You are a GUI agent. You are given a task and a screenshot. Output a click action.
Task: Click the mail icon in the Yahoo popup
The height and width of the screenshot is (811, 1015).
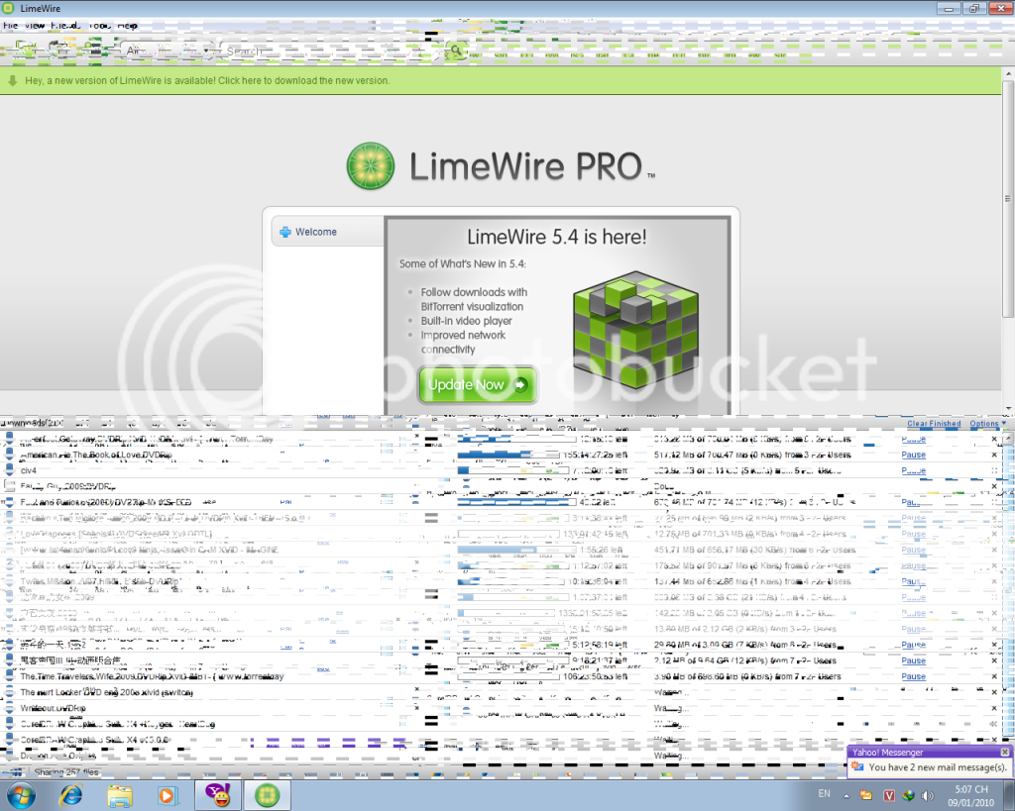[857, 766]
